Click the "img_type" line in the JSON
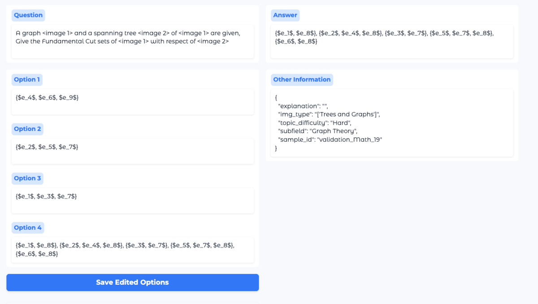The image size is (538, 304). [329, 114]
